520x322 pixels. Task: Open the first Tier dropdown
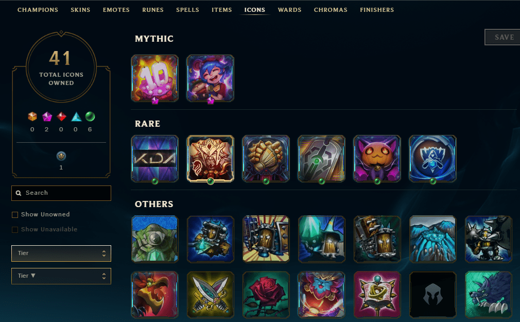(61, 253)
